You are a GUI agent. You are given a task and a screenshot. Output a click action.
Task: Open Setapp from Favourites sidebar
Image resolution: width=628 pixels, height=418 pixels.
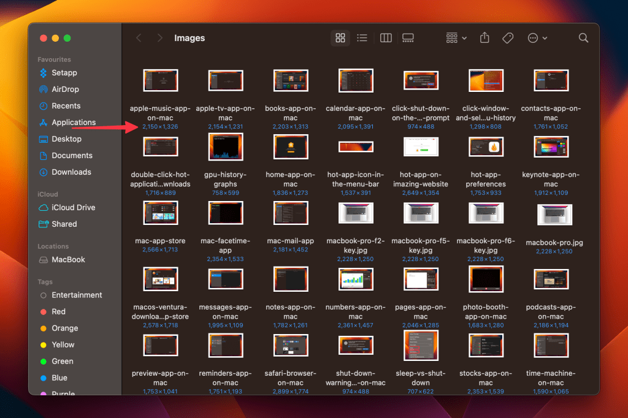coord(64,73)
